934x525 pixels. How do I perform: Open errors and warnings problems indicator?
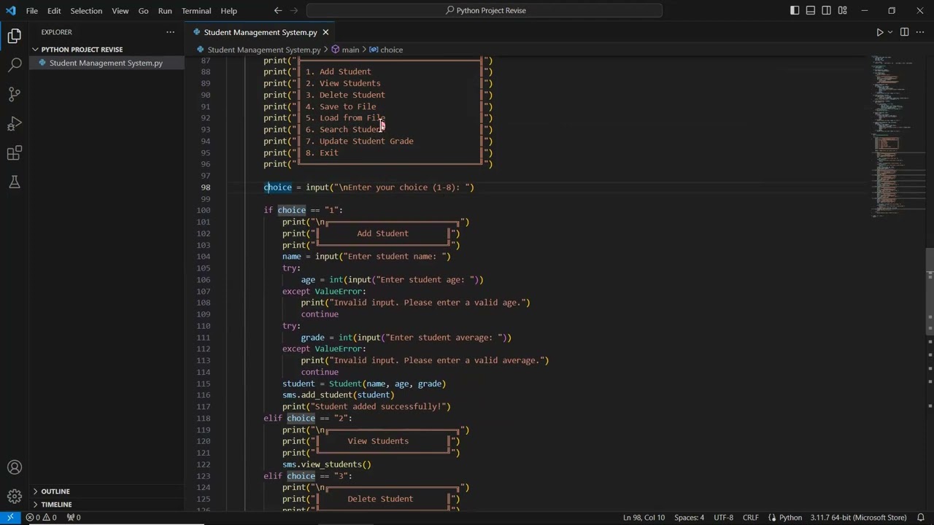tap(42, 518)
